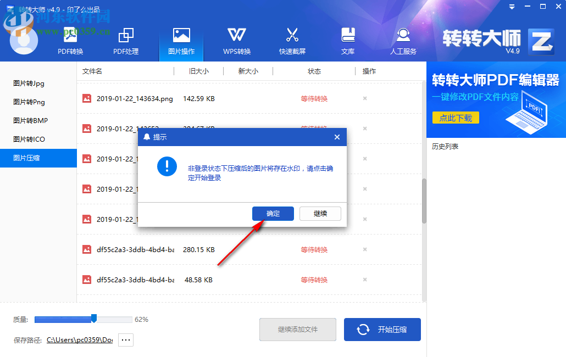566x357 pixels.
Task: Confirm login by clicking 确定
Action: (273, 214)
